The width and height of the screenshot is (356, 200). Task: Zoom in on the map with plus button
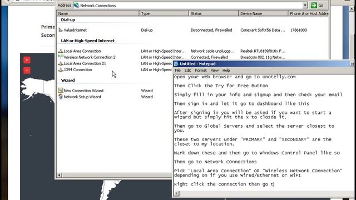click(27, 60)
